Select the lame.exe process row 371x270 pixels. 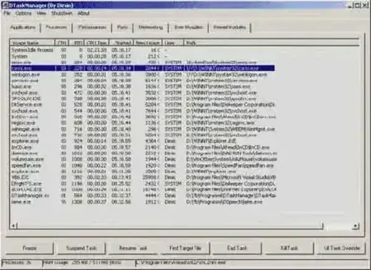(x=143, y=202)
